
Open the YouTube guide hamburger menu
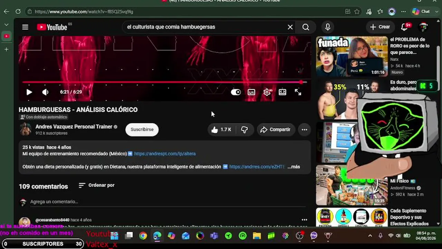tap(25, 27)
